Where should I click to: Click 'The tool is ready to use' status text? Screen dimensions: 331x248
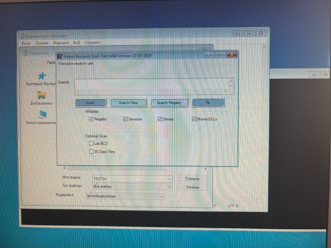[76, 63]
